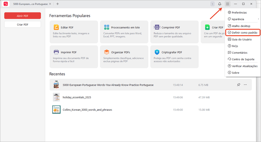Add a new tab with plus button

tap(58, 4)
